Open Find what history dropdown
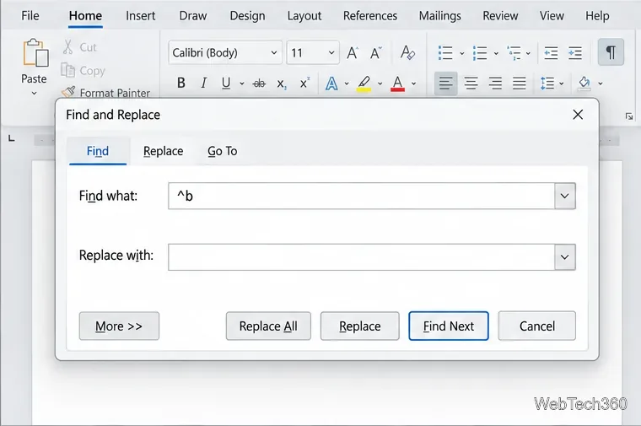The width and height of the screenshot is (641, 426). (x=564, y=196)
